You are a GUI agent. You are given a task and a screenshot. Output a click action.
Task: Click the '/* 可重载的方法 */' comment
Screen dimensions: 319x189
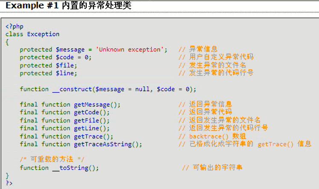[x=52, y=159]
